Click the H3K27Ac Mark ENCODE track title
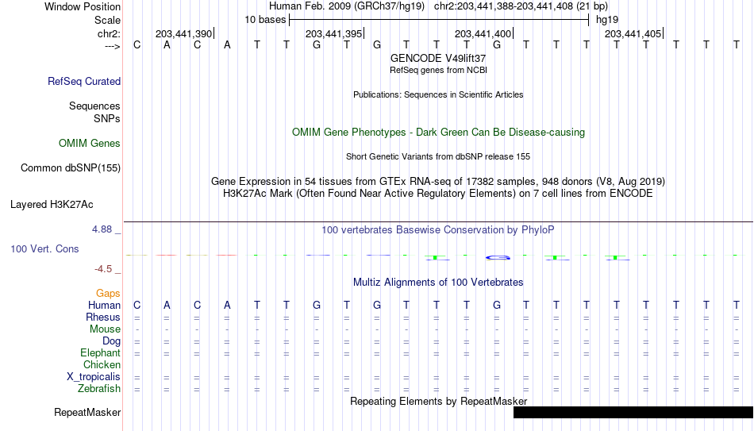The height and width of the screenshot is (431, 754). pos(438,194)
